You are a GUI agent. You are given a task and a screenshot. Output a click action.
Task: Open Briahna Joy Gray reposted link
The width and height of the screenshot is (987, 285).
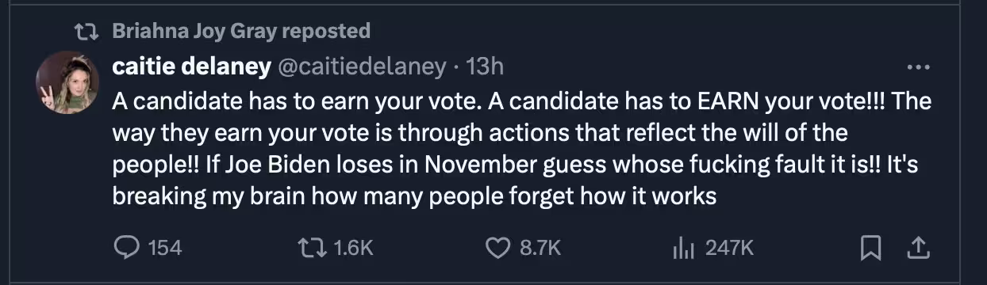[x=241, y=31]
